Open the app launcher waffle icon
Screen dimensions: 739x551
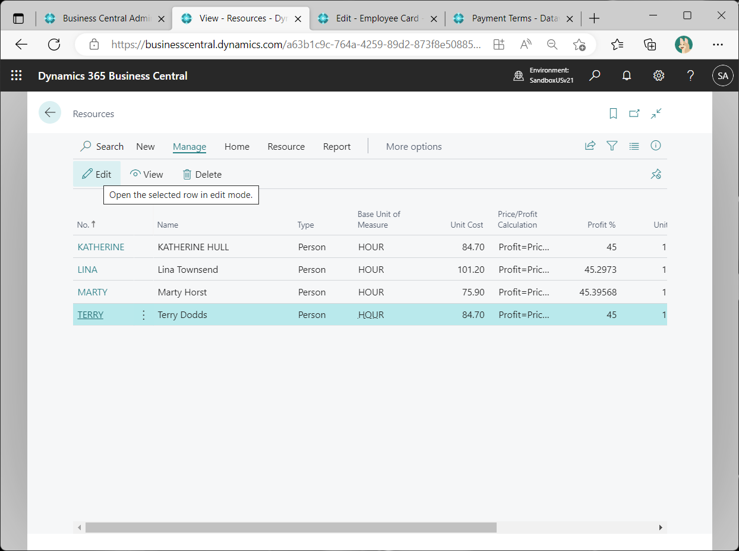click(17, 75)
